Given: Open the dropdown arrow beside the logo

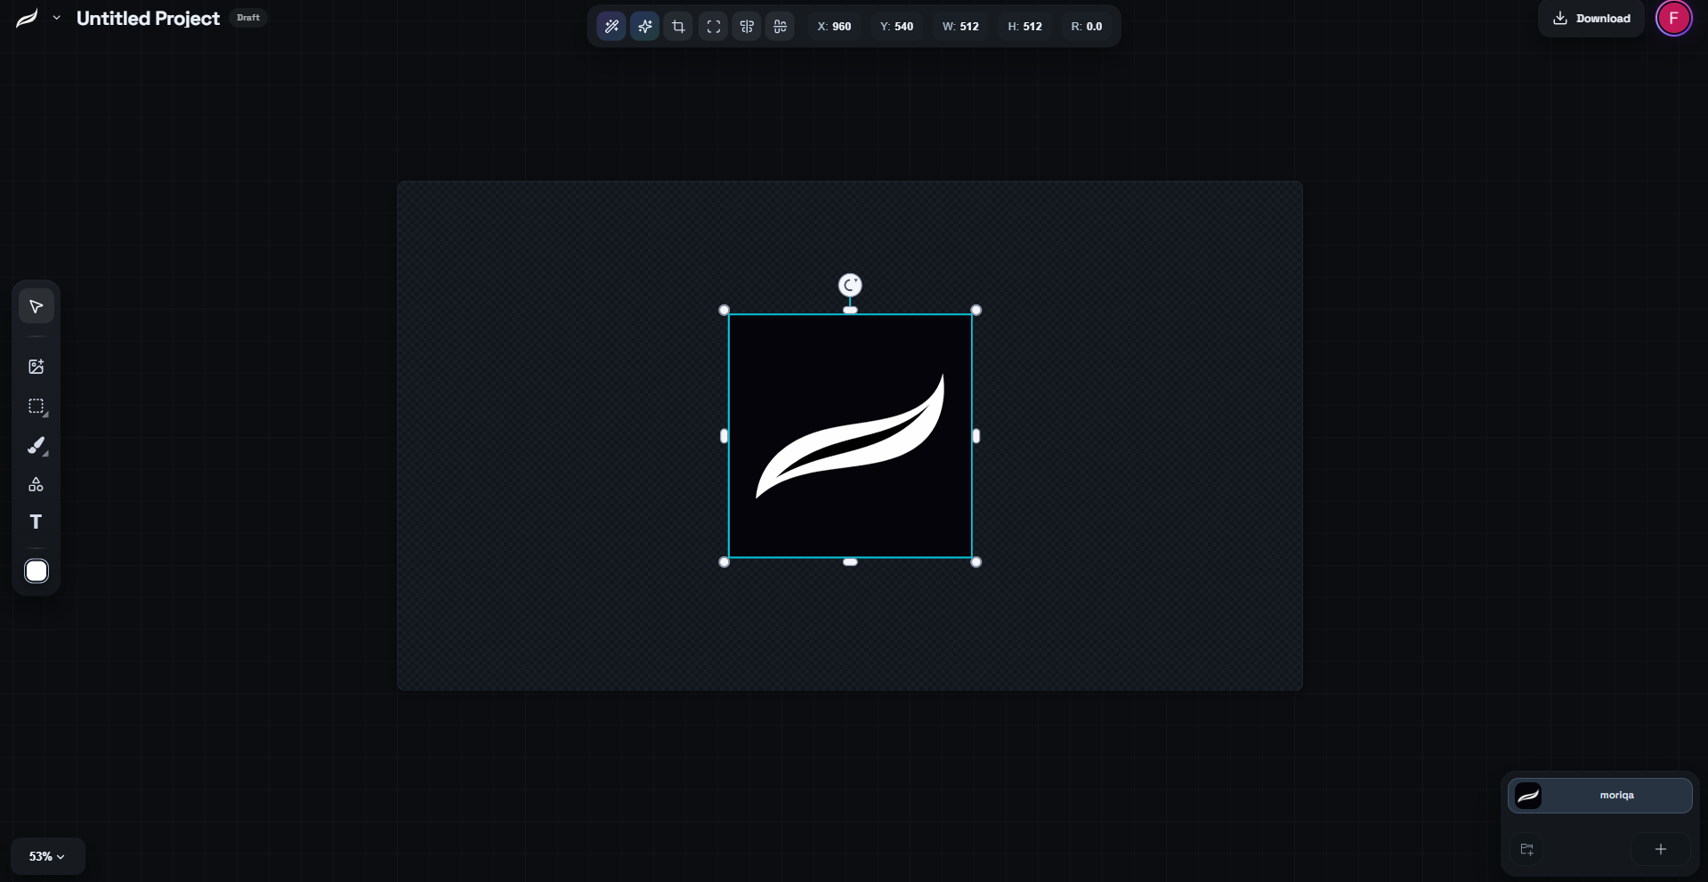Looking at the screenshot, I should click(57, 18).
